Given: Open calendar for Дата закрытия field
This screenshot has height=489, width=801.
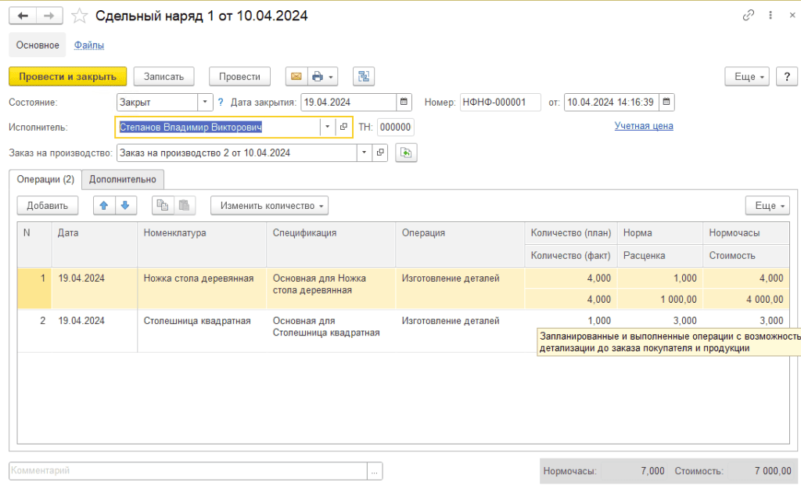Looking at the screenshot, I should tap(404, 102).
